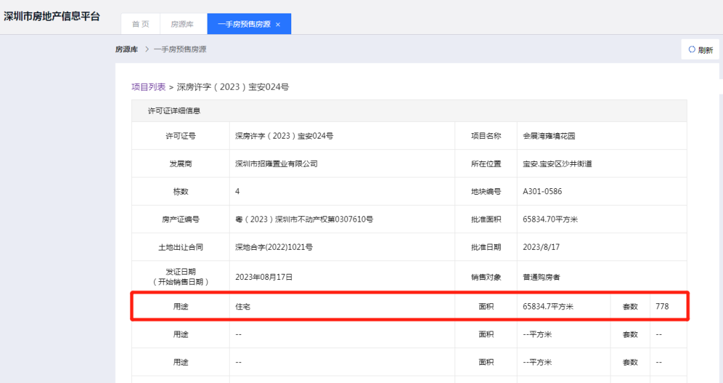Click the 深房许字（2023）宝安024号 heading above the table

coord(233,87)
